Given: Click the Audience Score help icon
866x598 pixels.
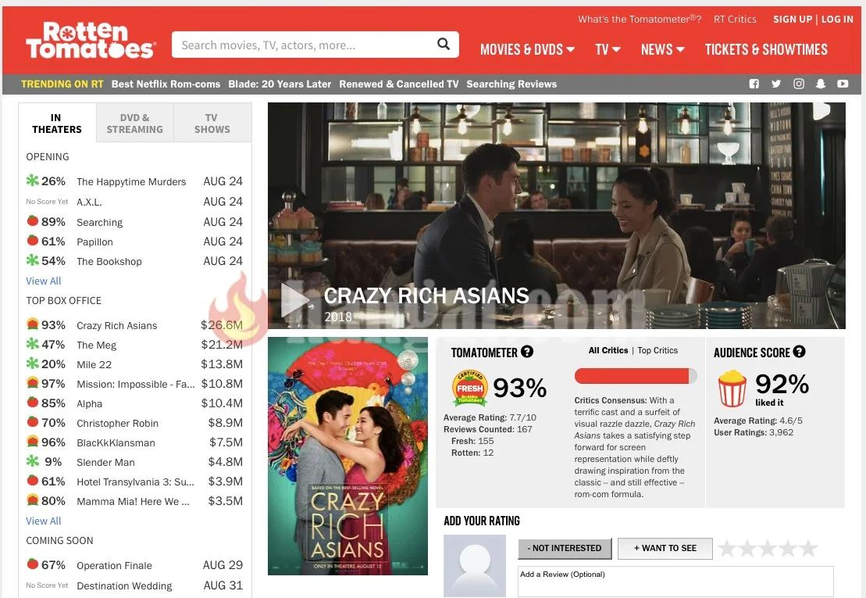Looking at the screenshot, I should [x=799, y=352].
